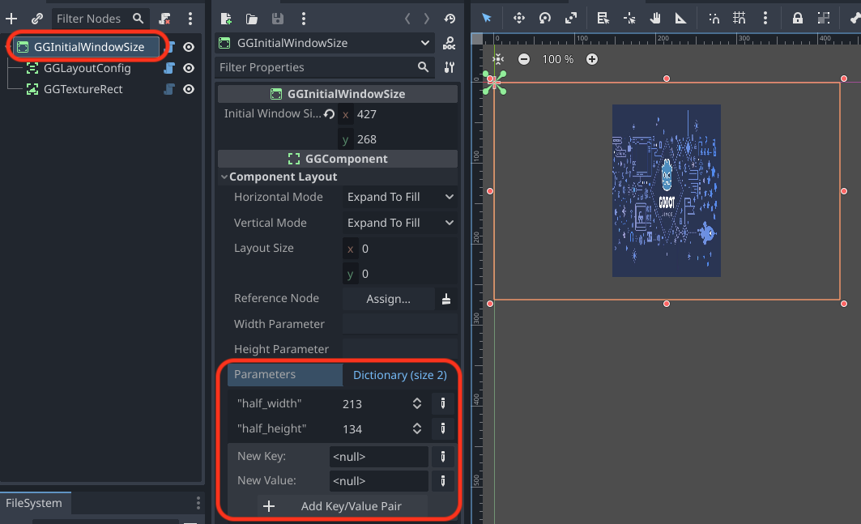Screen dimensions: 861x524
Task: Adjust half_height value stepper arrows
Action: click(417, 429)
